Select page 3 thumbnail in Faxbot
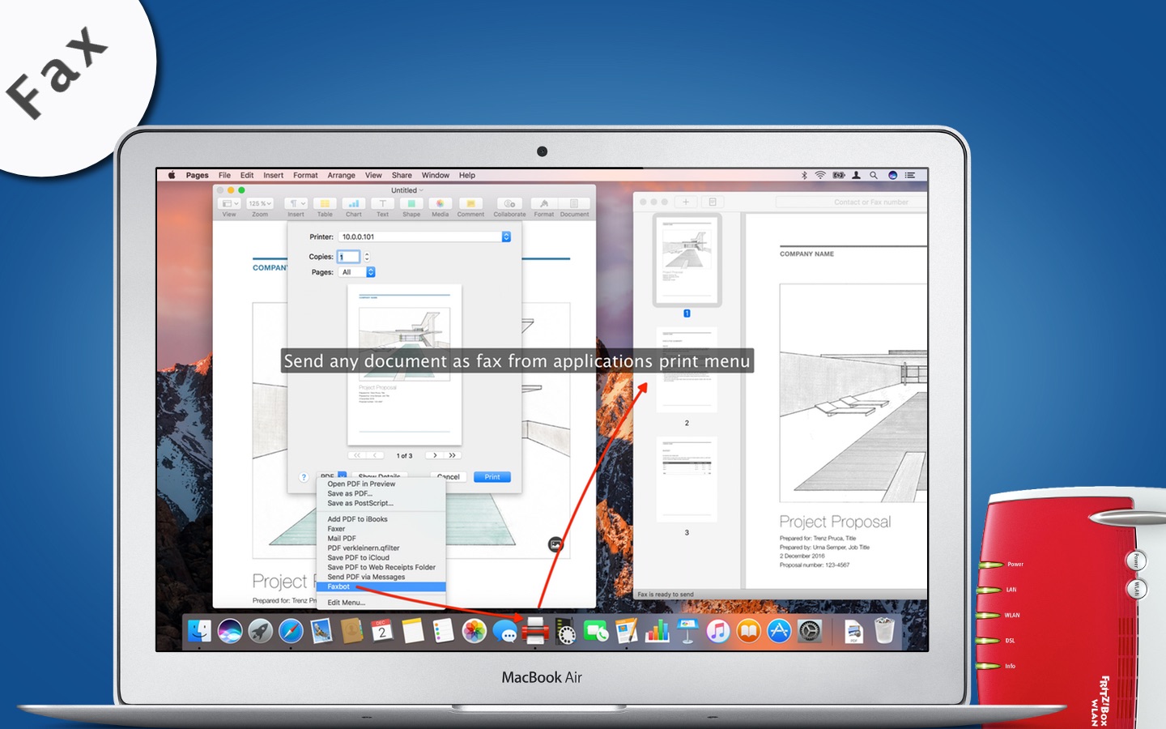 click(687, 480)
